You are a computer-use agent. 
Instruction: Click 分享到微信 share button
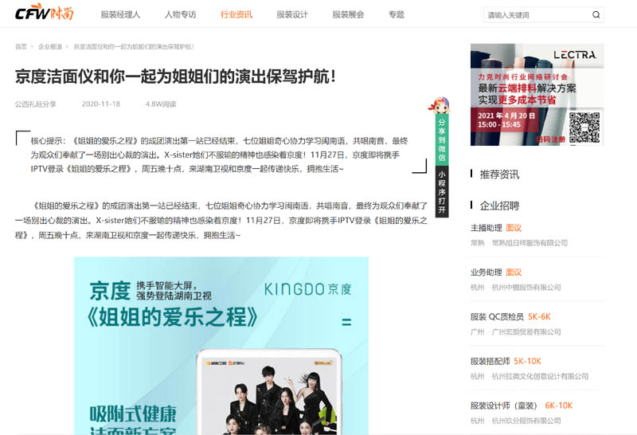442,139
